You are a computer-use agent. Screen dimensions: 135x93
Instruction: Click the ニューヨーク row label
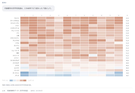[15, 50]
